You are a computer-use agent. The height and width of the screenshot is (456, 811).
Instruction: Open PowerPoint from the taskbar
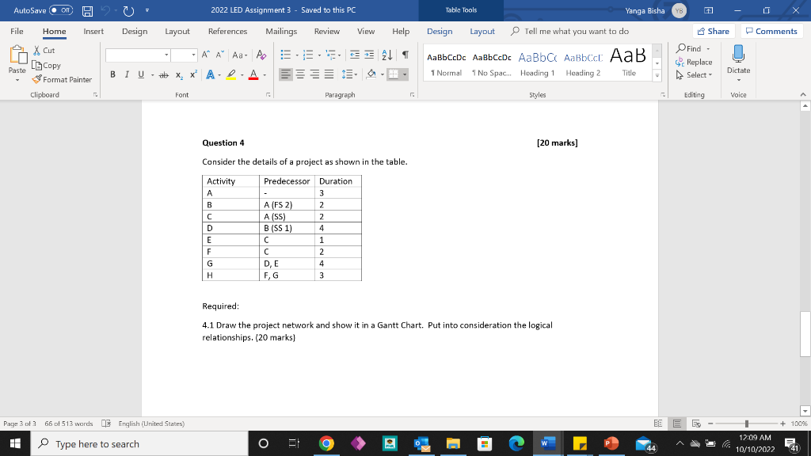point(611,444)
